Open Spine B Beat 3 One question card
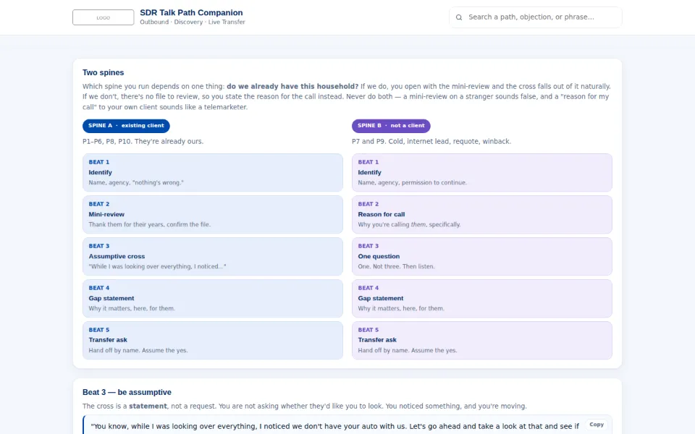Image resolution: width=695 pixels, height=434 pixels. coord(482,256)
